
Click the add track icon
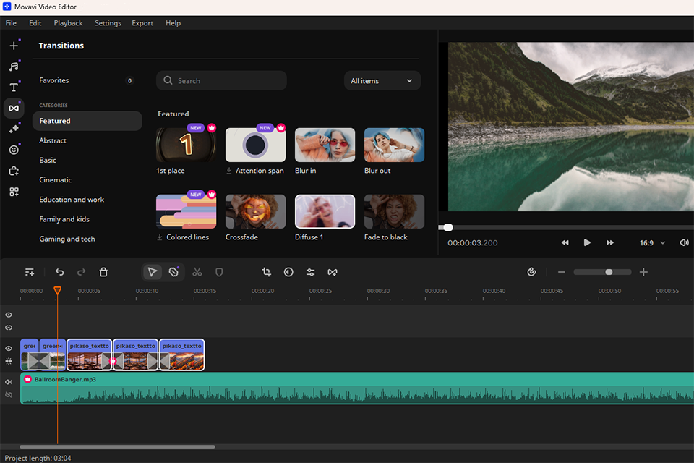(x=30, y=272)
